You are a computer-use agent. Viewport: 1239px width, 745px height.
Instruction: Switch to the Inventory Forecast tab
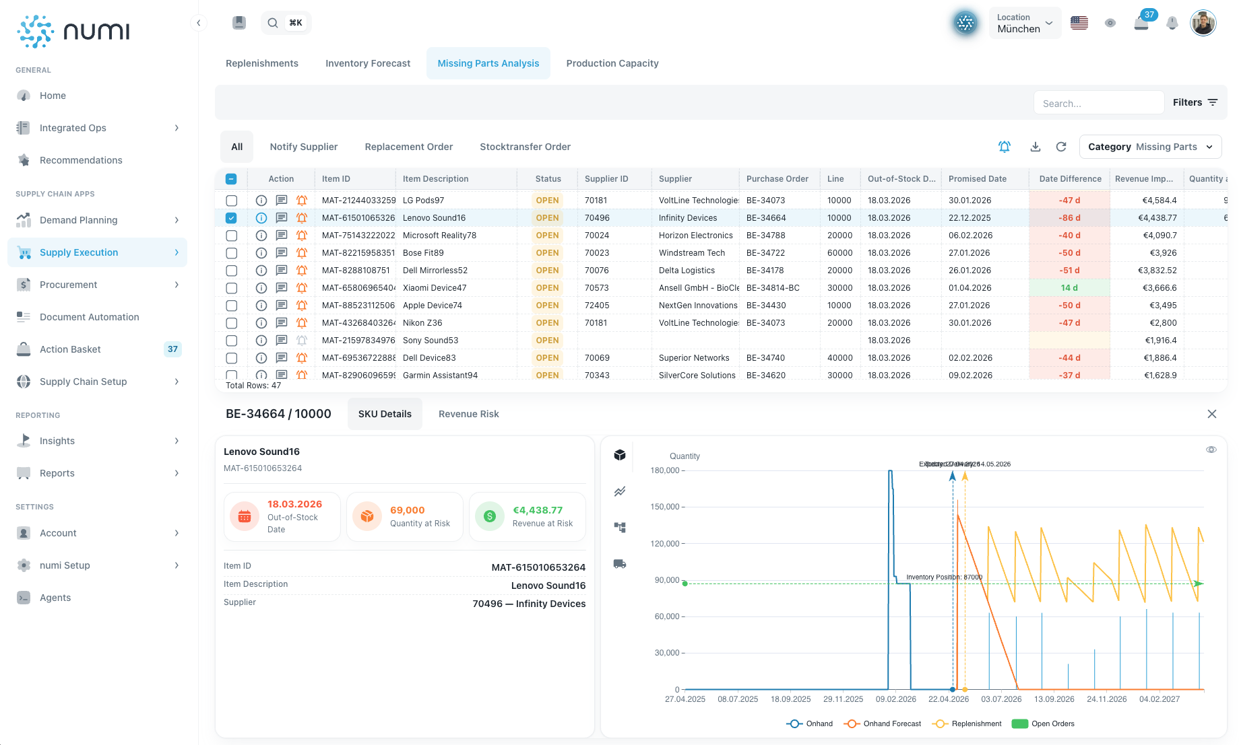point(368,63)
